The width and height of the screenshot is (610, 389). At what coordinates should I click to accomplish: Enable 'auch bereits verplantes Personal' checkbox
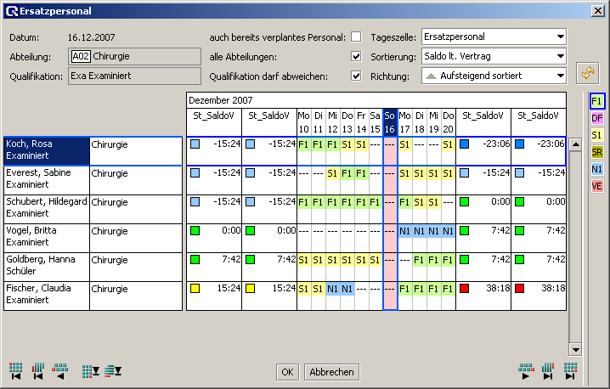click(356, 37)
